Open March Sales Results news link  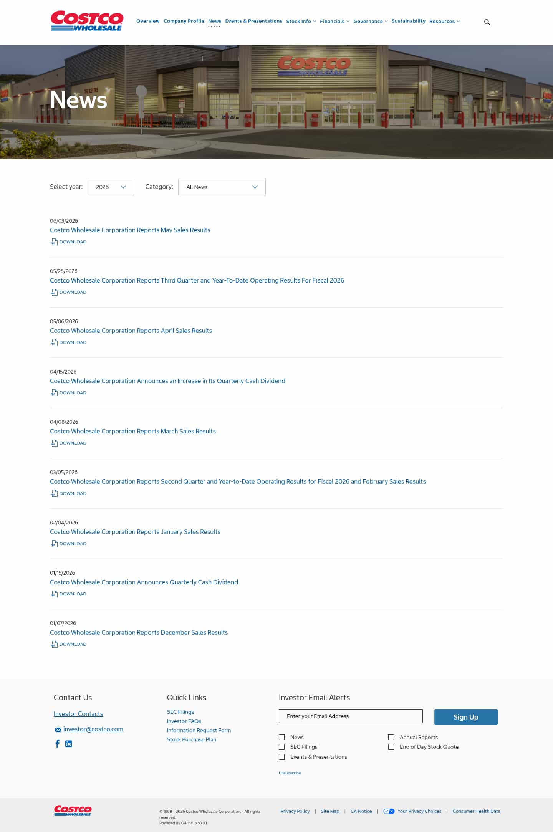[x=133, y=431]
